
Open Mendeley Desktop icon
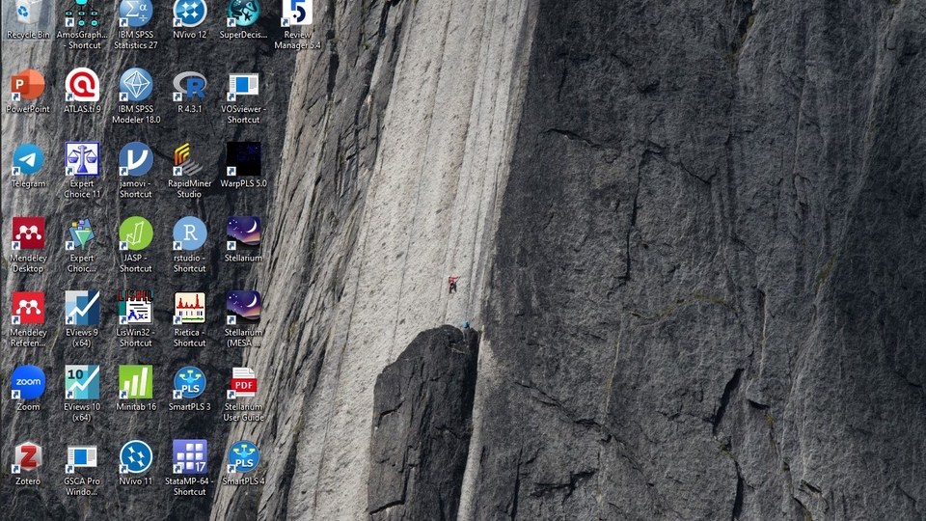point(28,245)
